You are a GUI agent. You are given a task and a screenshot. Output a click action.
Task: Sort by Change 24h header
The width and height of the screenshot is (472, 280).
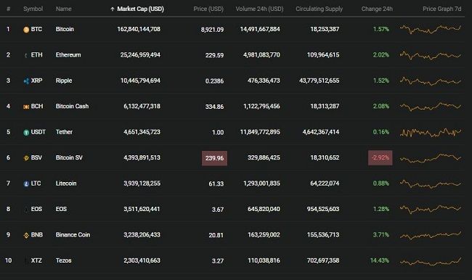377,9
